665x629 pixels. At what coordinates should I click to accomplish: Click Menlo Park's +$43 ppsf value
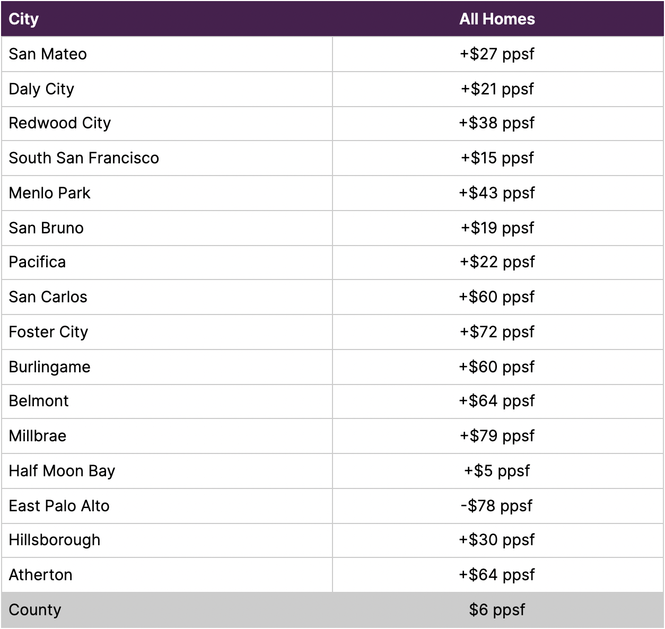tap(497, 193)
